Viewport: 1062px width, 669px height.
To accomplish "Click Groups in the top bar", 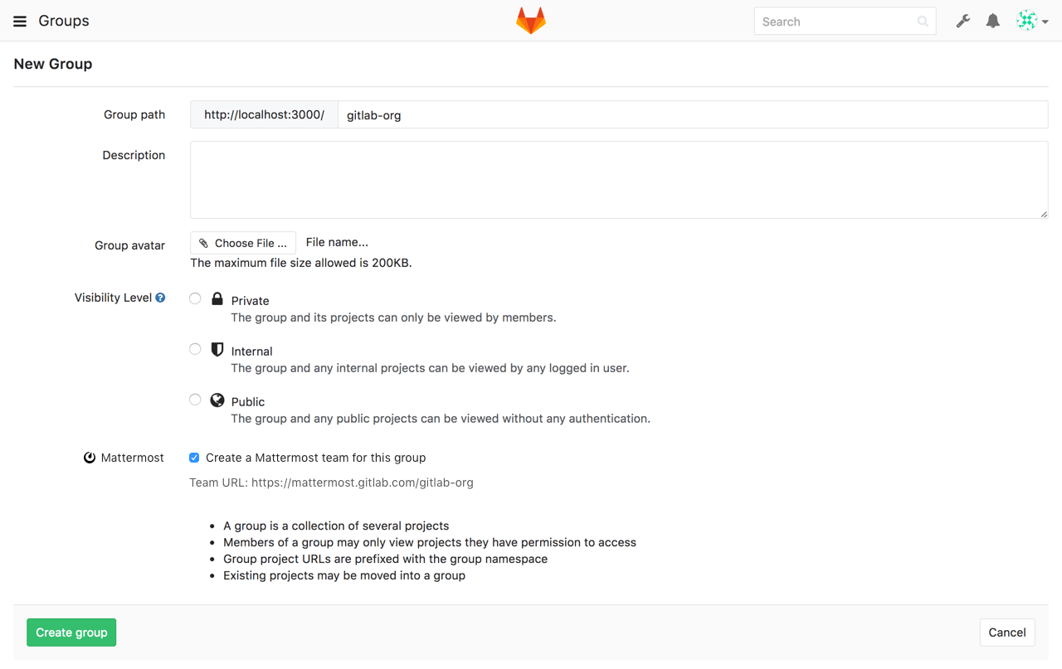I will pos(63,21).
